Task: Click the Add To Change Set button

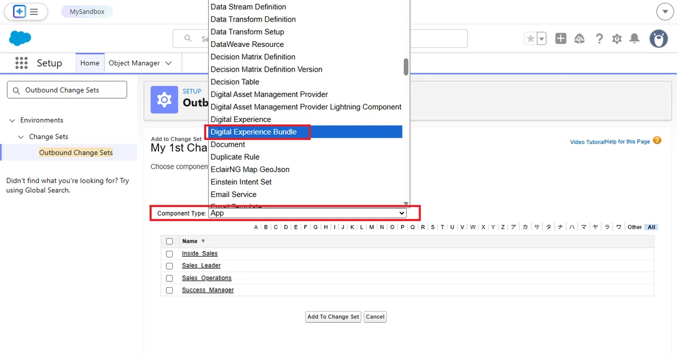Action: tap(333, 317)
